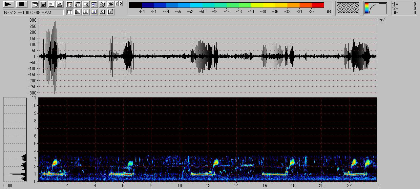Click the N=512 F=100 O=88 HAM parameter field
The width and height of the screenshot is (420, 189).
(33, 12)
